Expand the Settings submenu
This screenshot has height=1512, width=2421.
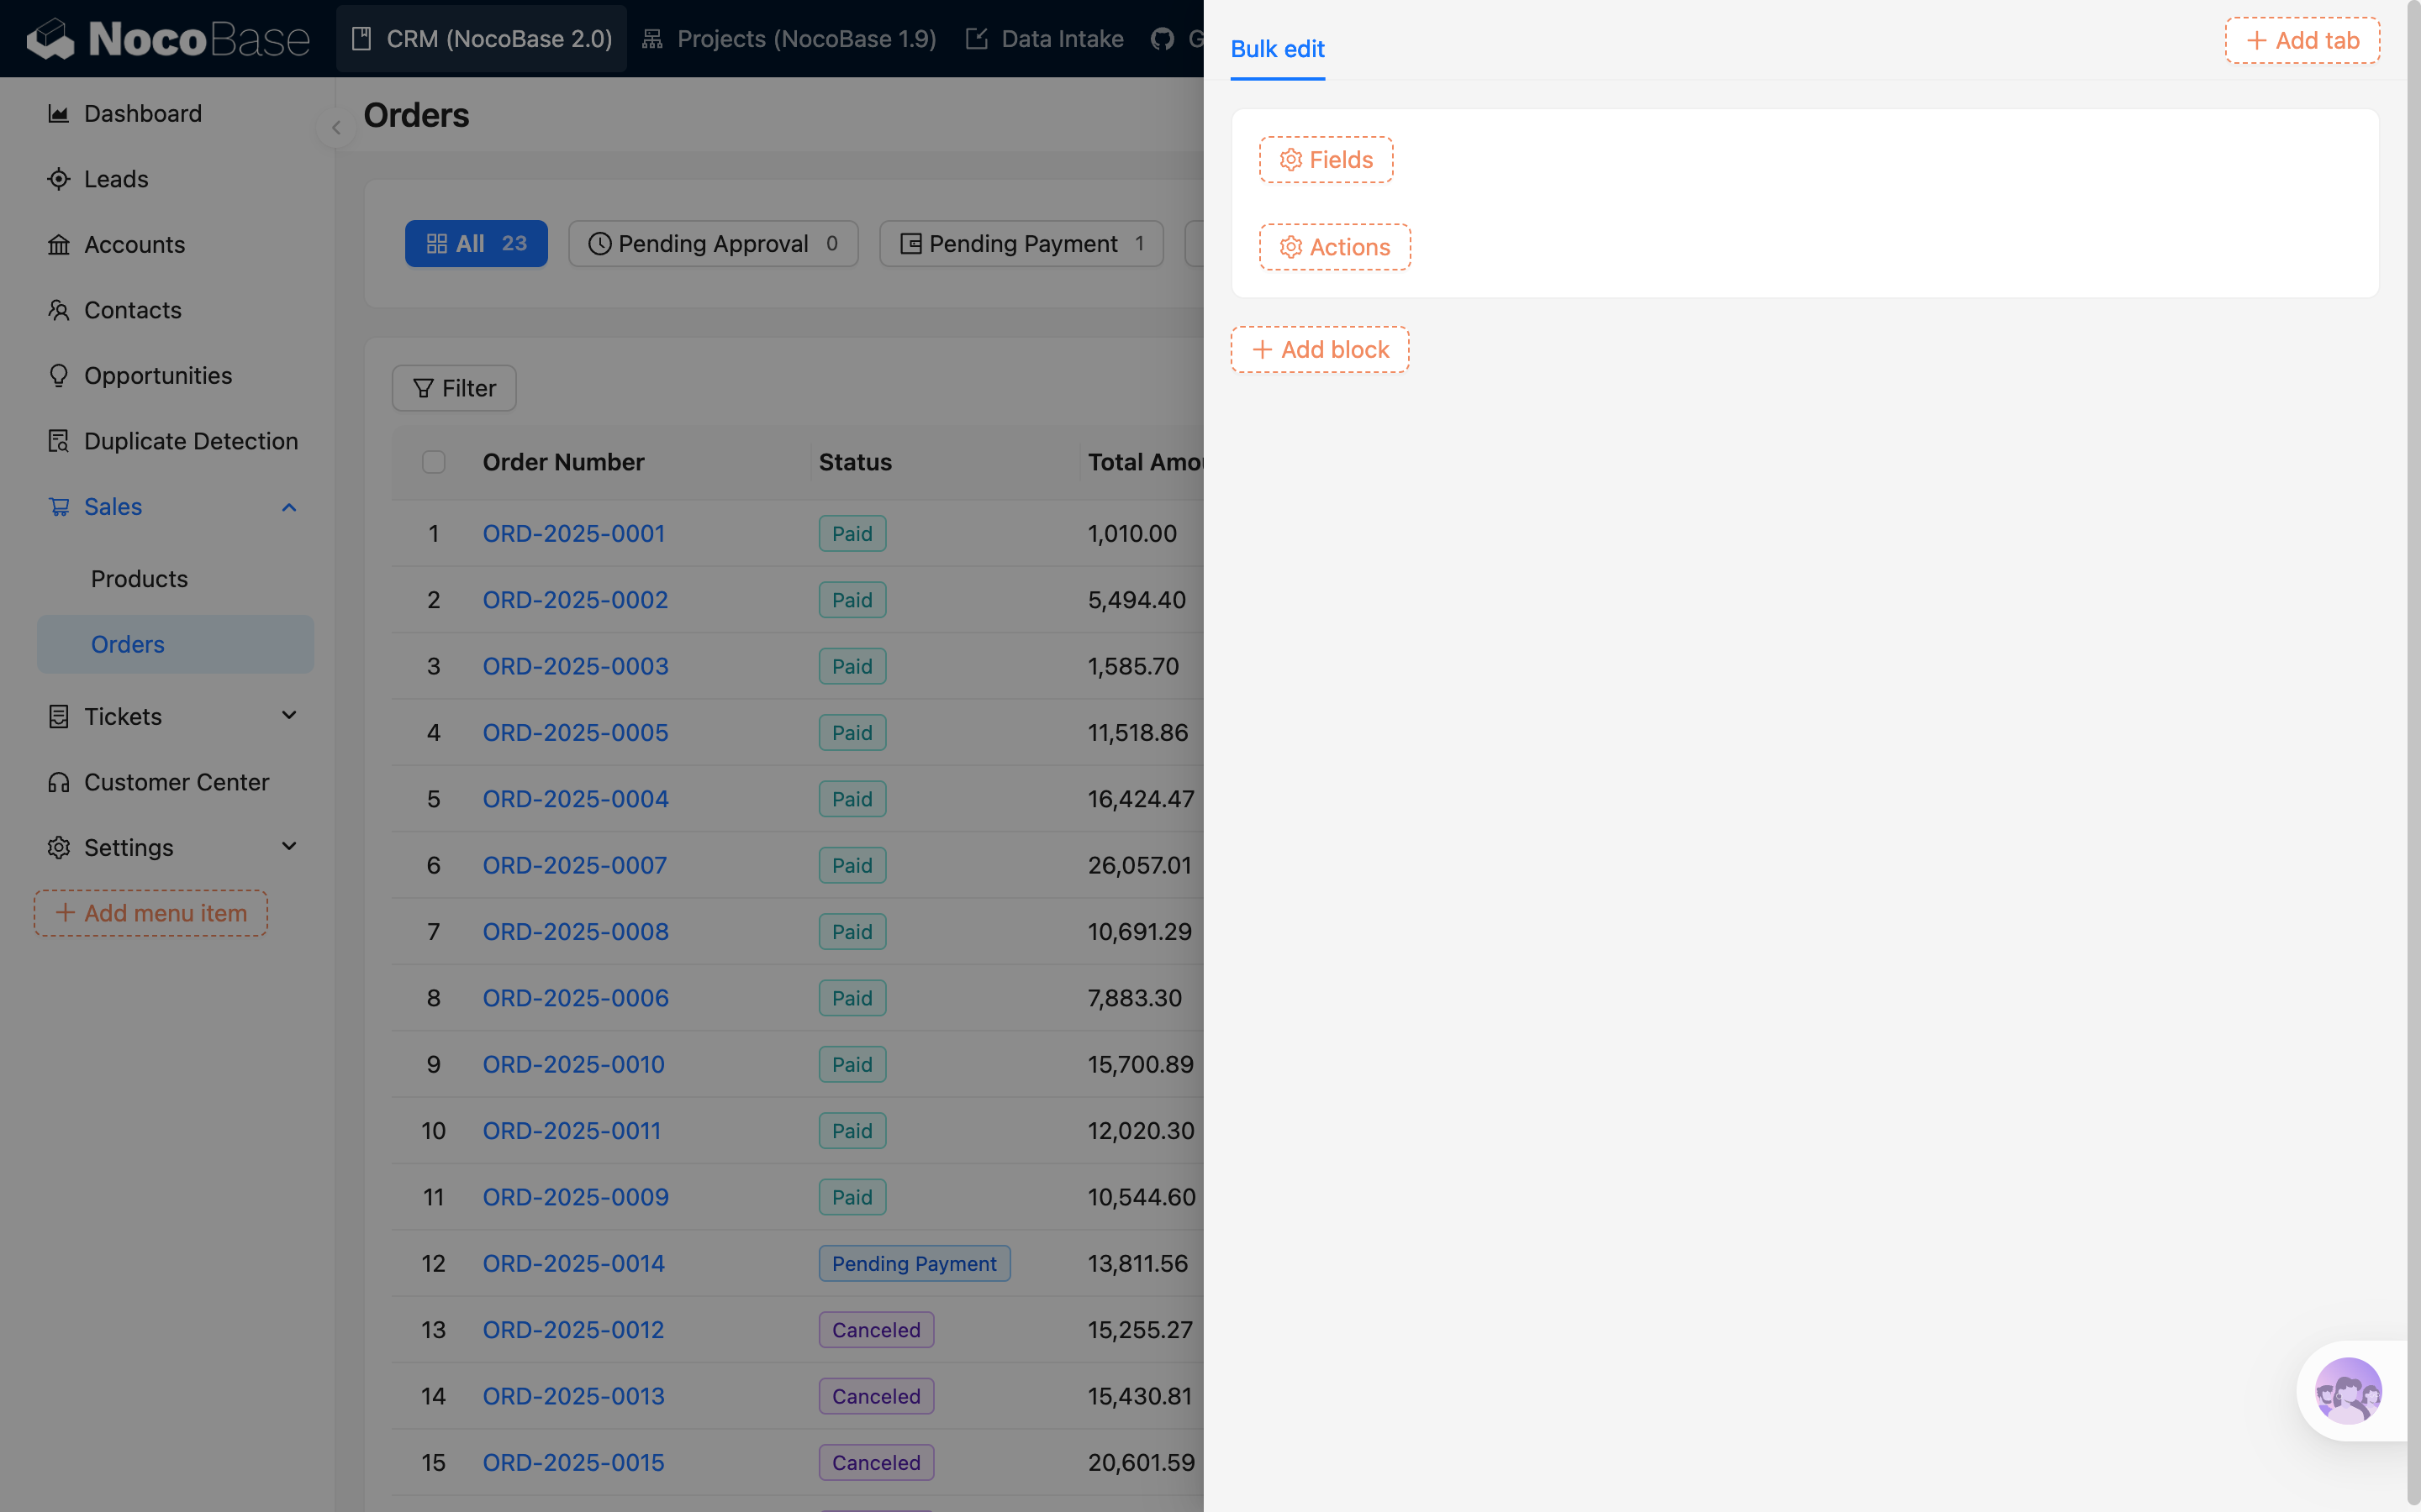pyautogui.click(x=289, y=847)
